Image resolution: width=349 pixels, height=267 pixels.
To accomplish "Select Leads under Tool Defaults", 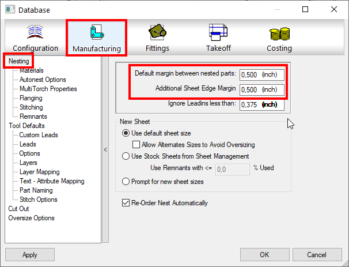I will 28,144.
